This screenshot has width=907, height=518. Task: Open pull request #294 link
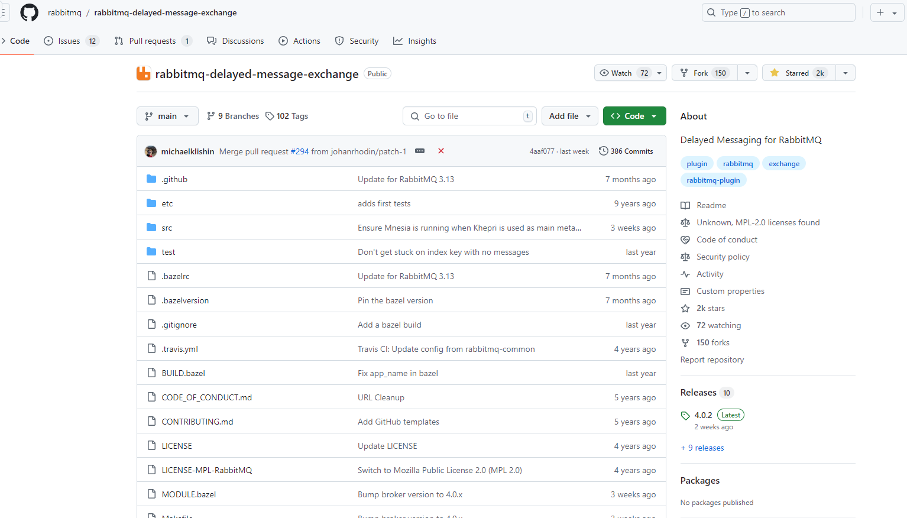300,151
